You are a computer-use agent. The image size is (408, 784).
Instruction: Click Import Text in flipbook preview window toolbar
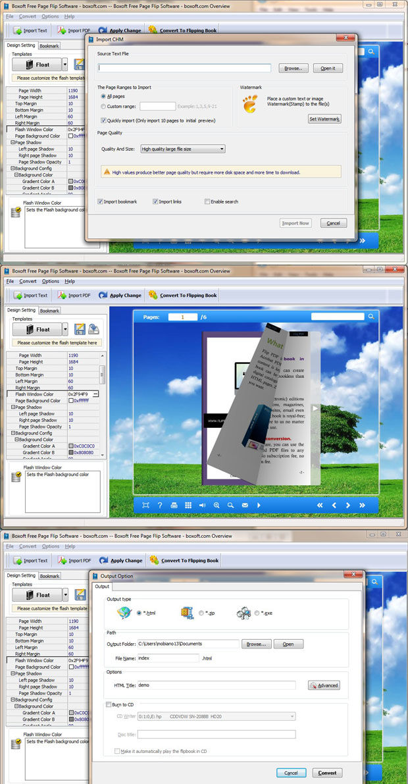tap(30, 296)
